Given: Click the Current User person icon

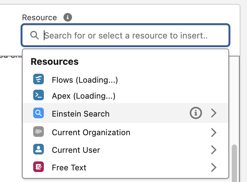Looking at the screenshot, I should (x=39, y=149).
